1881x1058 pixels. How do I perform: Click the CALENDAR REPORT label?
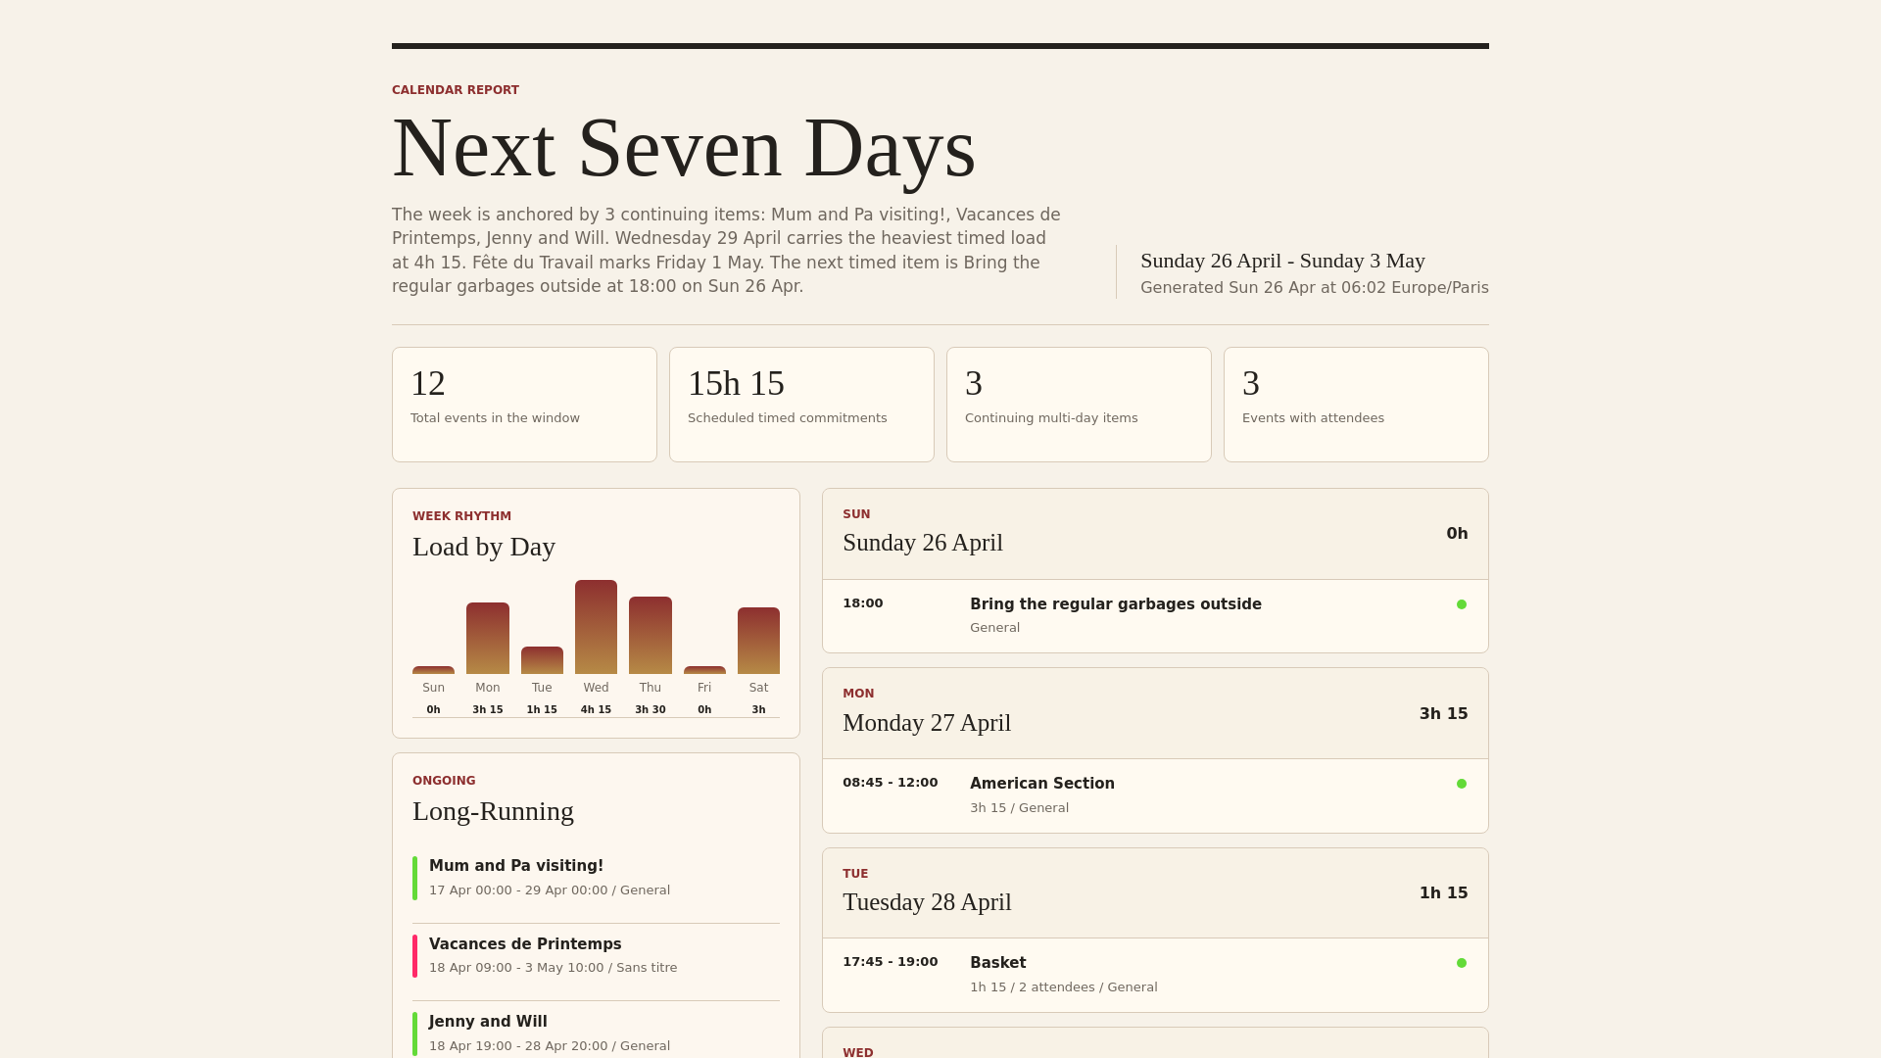click(456, 90)
